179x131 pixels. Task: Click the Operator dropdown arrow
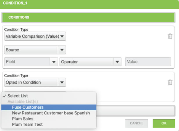[x=117, y=62]
